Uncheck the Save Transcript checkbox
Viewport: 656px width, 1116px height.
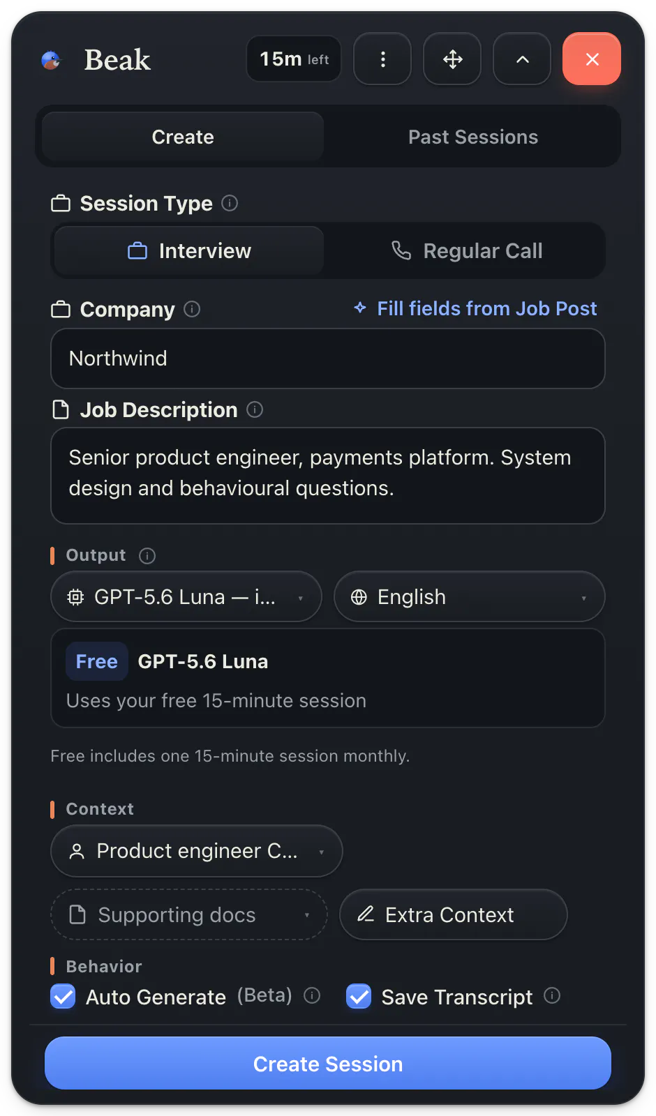(x=359, y=996)
